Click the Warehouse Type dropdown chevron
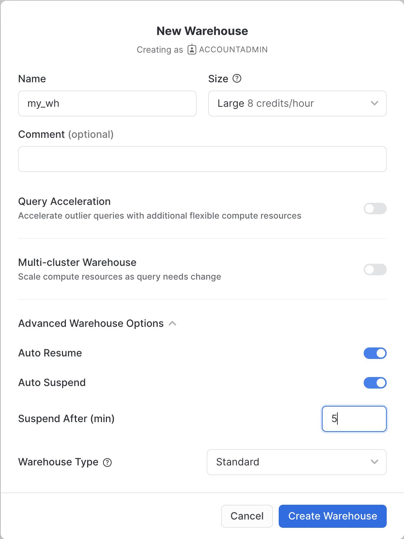 pos(374,462)
